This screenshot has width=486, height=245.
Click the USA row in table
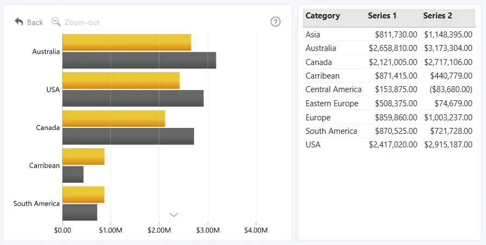click(x=389, y=145)
